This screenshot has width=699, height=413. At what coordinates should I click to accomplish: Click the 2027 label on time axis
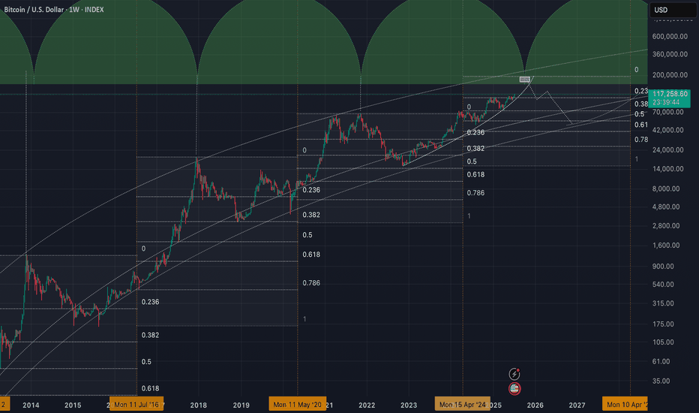click(577, 405)
